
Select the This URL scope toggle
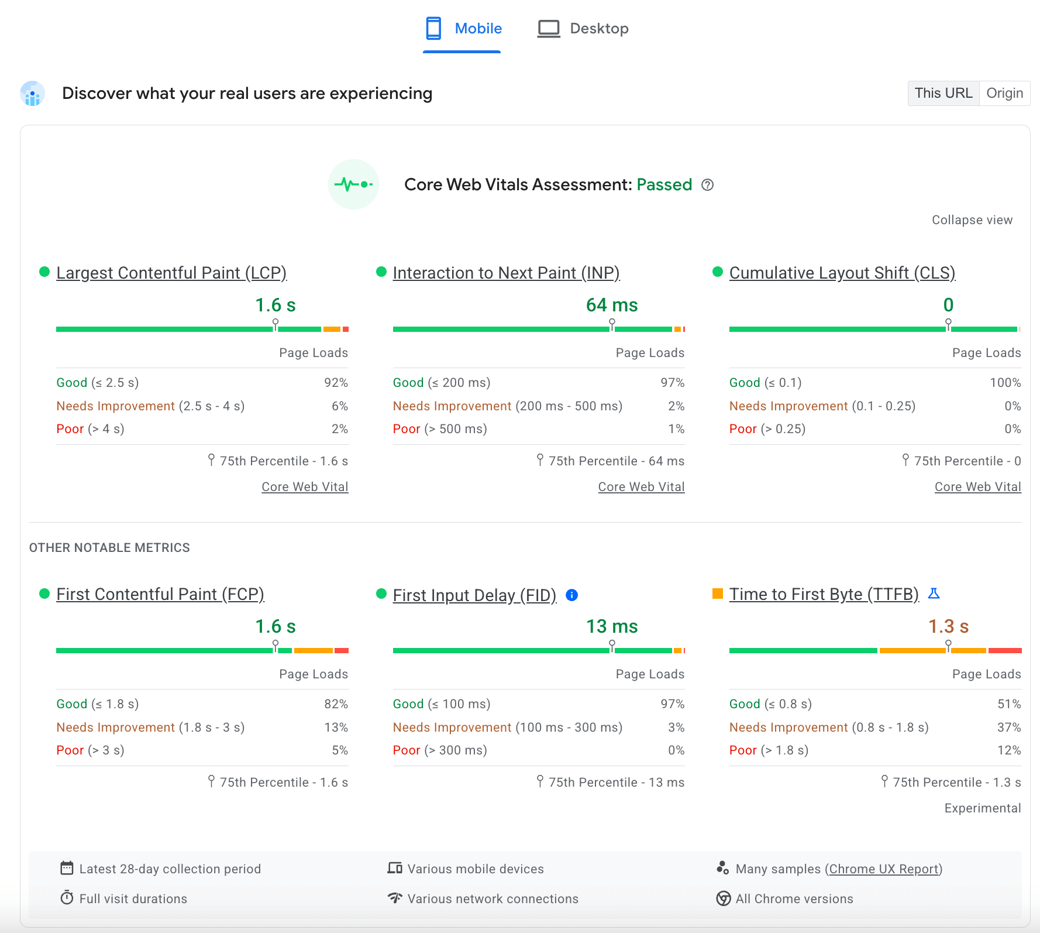[x=943, y=93]
